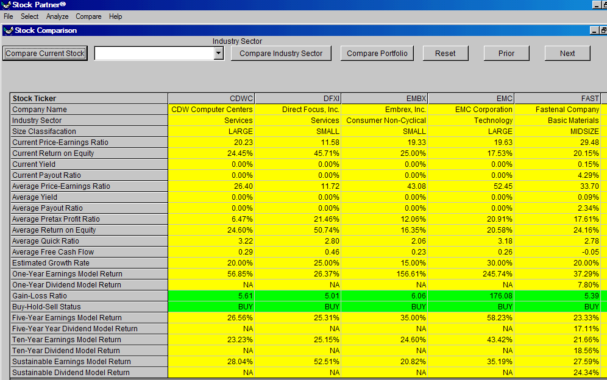Click the 50.74% average return on equity cell

tap(298, 230)
